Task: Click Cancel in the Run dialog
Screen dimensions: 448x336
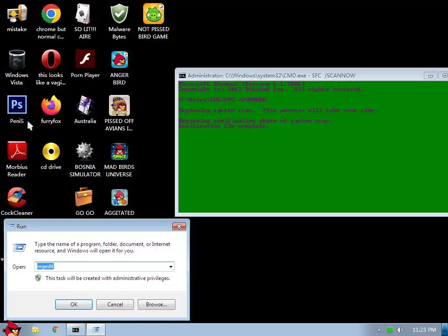Action: click(115, 304)
